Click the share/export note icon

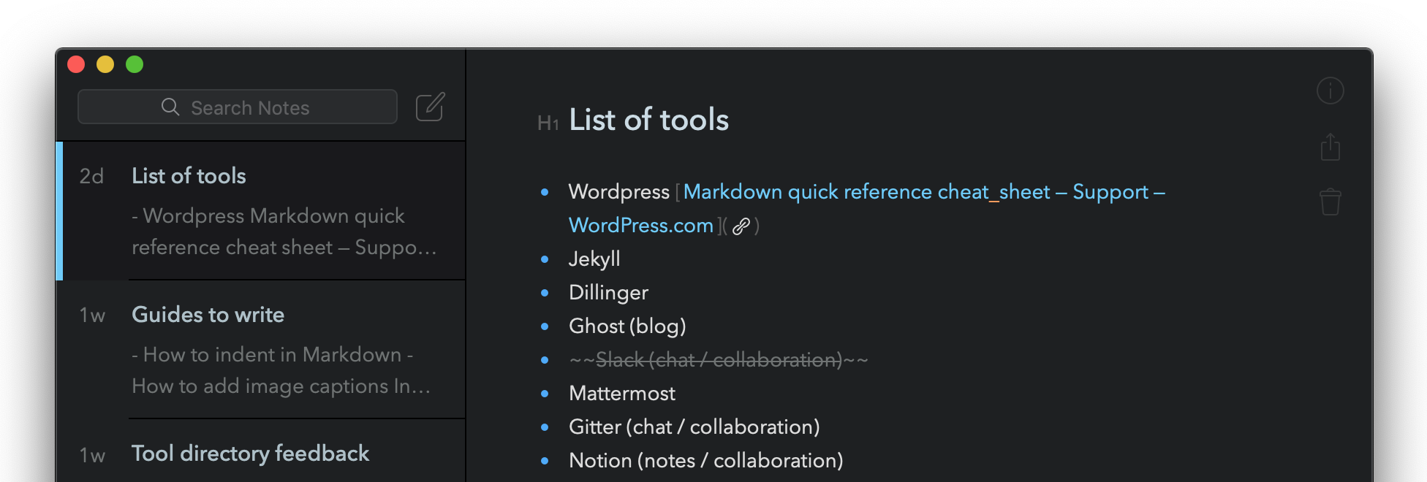tap(1330, 147)
